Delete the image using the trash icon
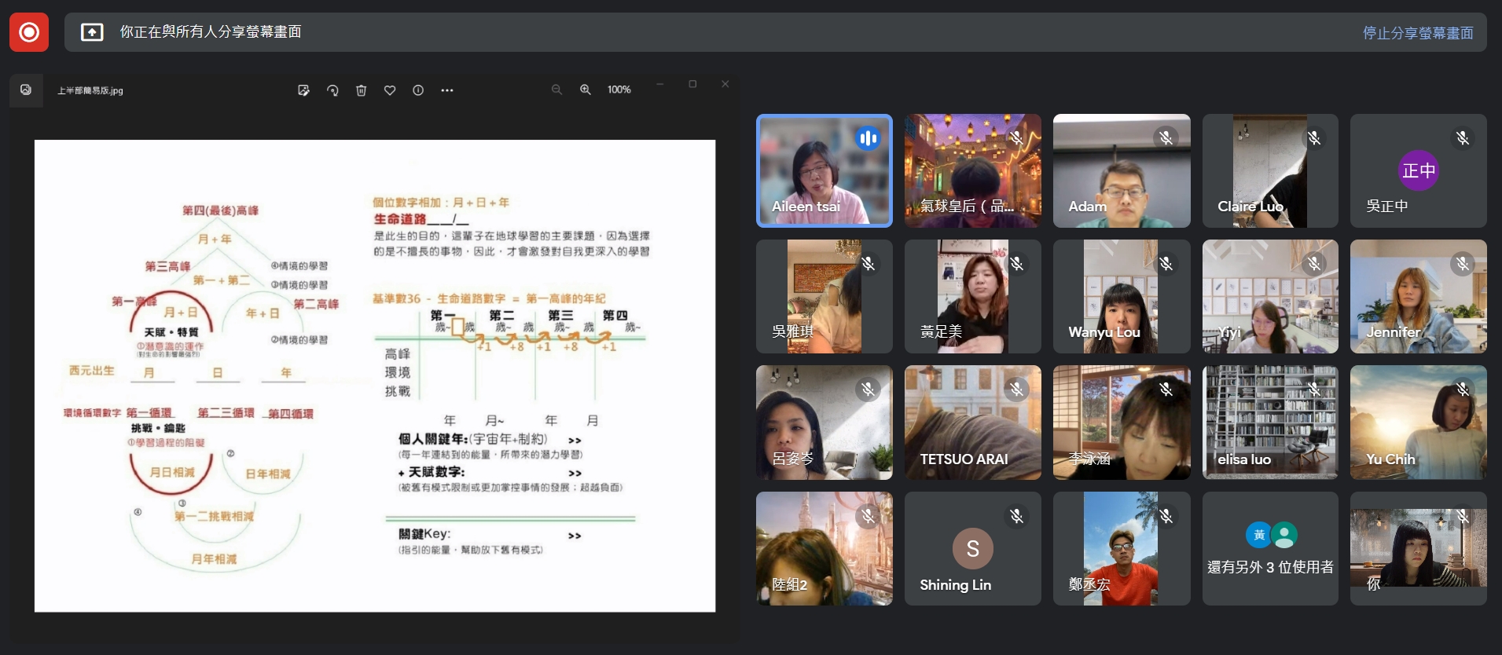Viewport: 1502px width, 655px height. 362,90
